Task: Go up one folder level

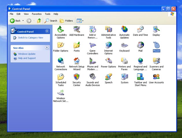Action: (39, 21)
